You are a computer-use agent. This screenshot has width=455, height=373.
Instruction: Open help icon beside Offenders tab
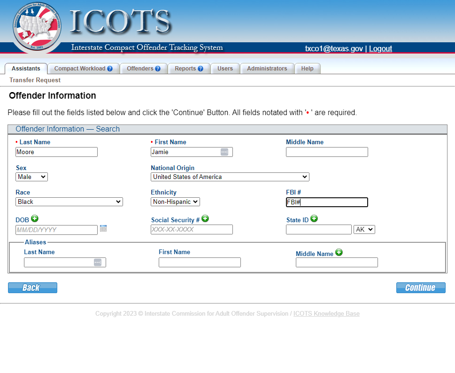click(158, 69)
